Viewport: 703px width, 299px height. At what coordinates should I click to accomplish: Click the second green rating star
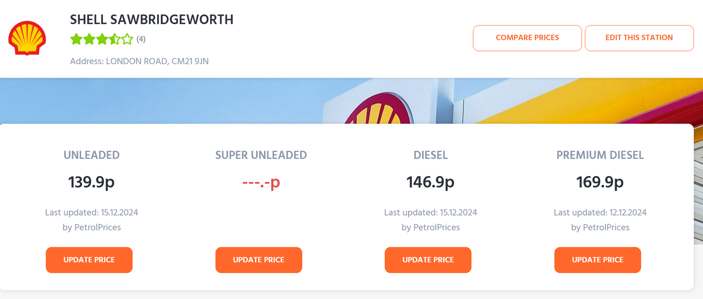pyautogui.click(x=89, y=39)
